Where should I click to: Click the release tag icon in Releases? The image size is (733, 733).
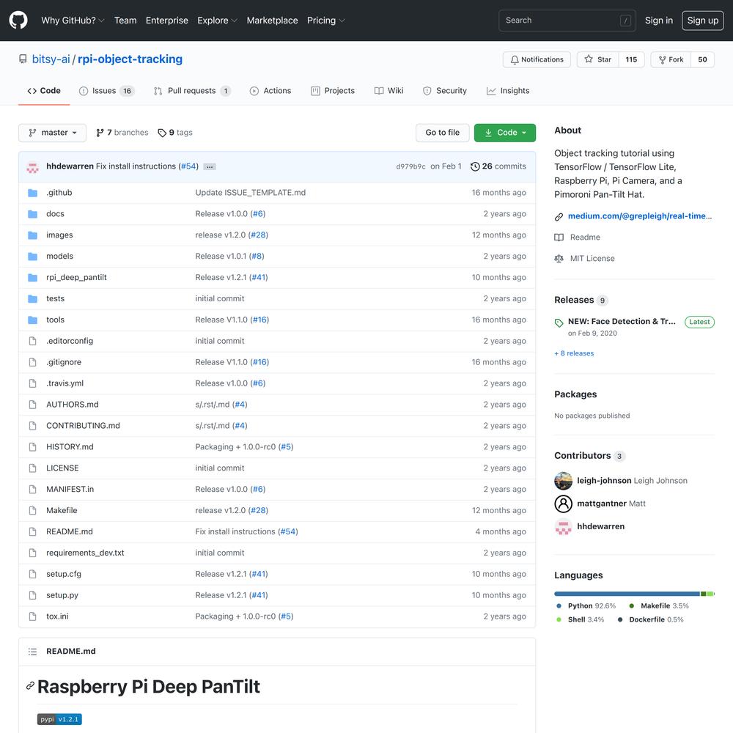tap(559, 323)
